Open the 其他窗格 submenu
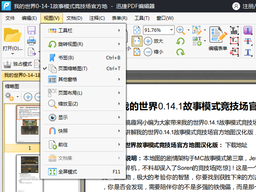 point(83,80)
